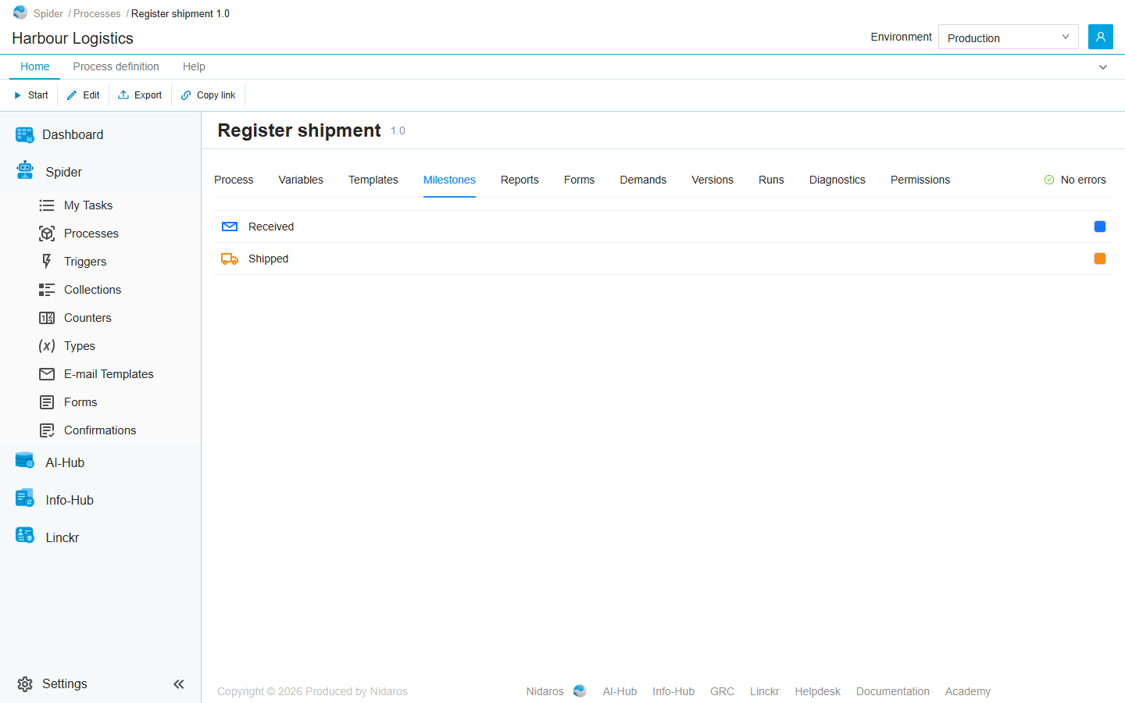Image resolution: width=1125 pixels, height=703 pixels.
Task: Switch to the Runs tab
Action: (x=771, y=180)
